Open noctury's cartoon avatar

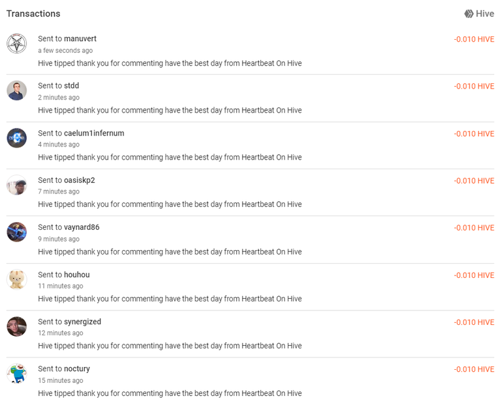tap(16, 374)
